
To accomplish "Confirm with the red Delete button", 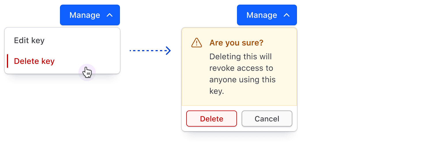I will tap(212, 119).
